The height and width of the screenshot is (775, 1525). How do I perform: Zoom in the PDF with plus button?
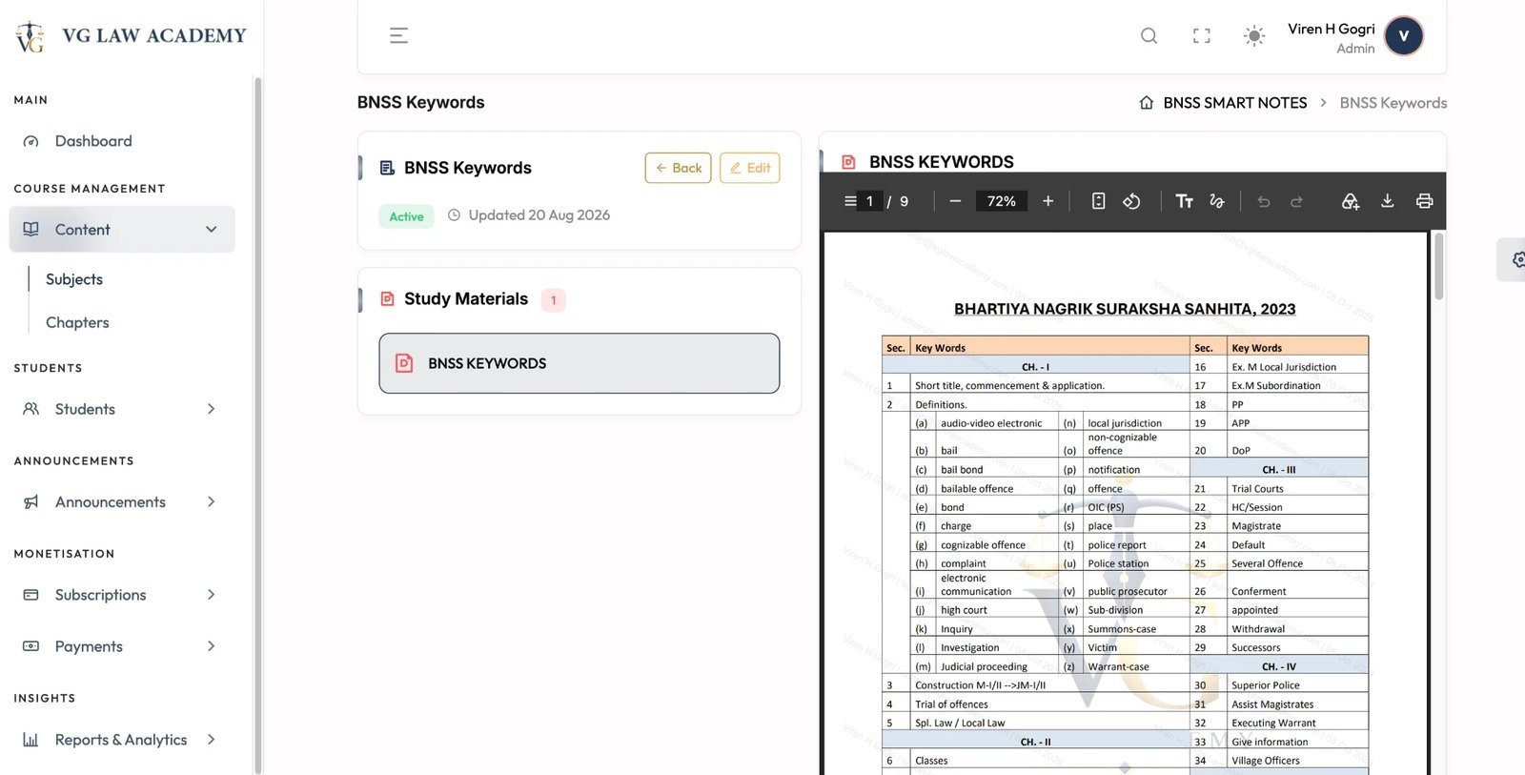1048,201
